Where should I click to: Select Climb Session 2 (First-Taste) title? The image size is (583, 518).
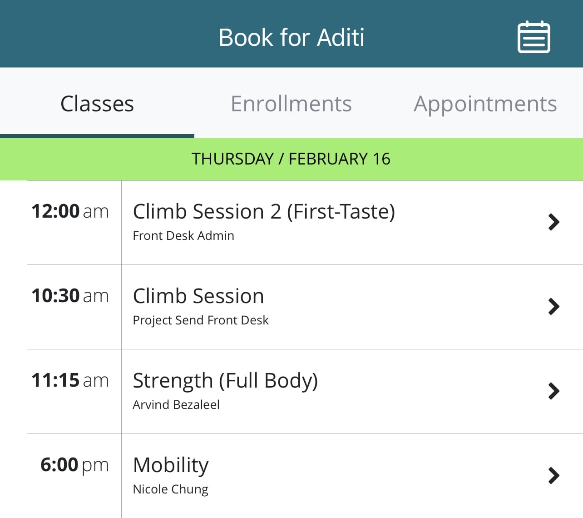point(264,212)
